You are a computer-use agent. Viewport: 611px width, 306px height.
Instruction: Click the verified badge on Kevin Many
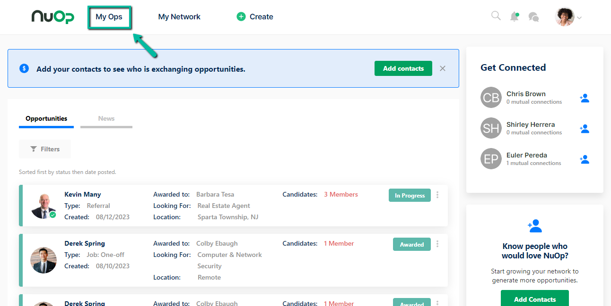click(52, 215)
